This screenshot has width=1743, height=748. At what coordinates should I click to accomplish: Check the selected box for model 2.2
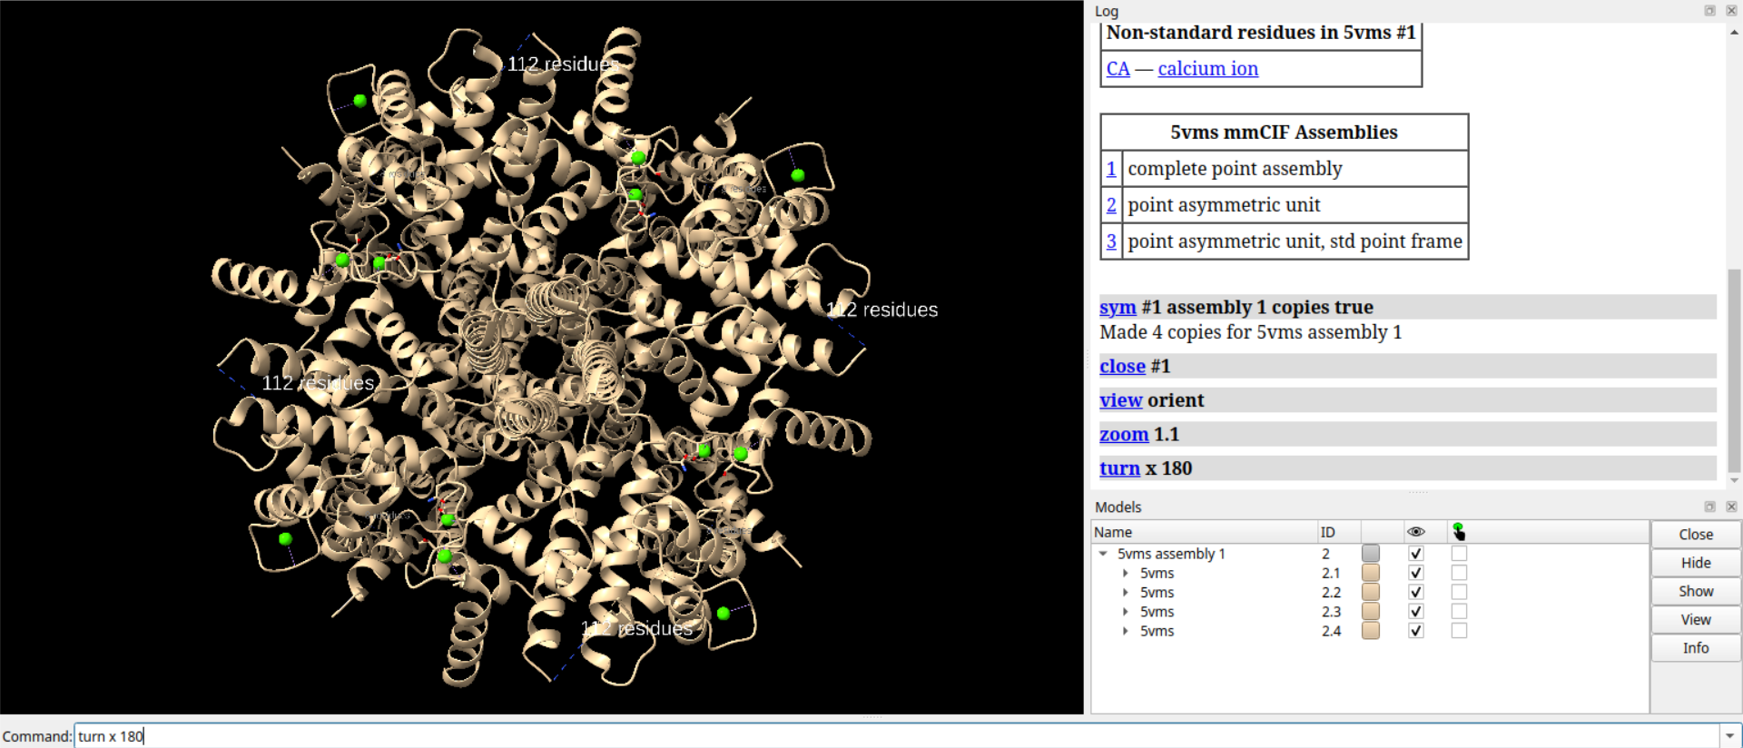1459,592
